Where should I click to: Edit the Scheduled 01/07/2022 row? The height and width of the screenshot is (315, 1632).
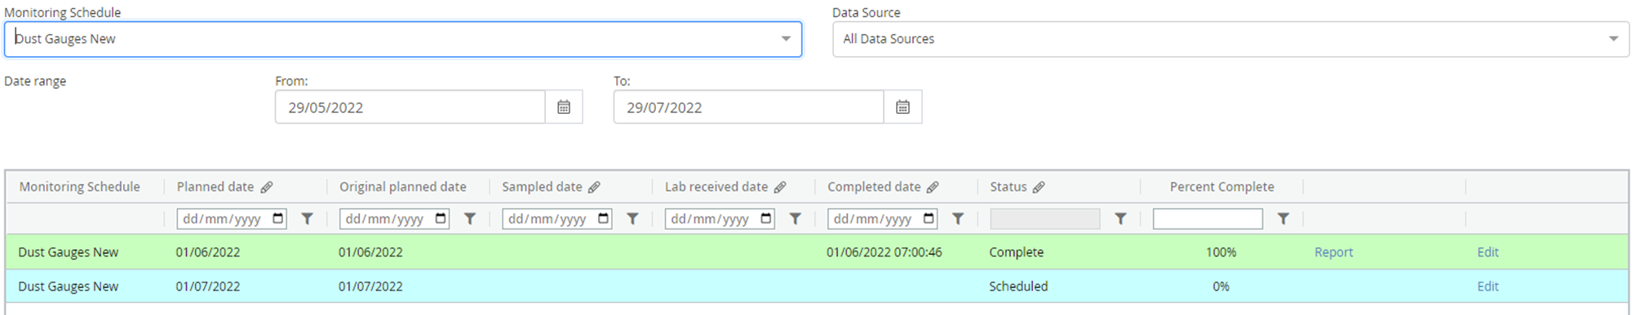(x=1488, y=287)
